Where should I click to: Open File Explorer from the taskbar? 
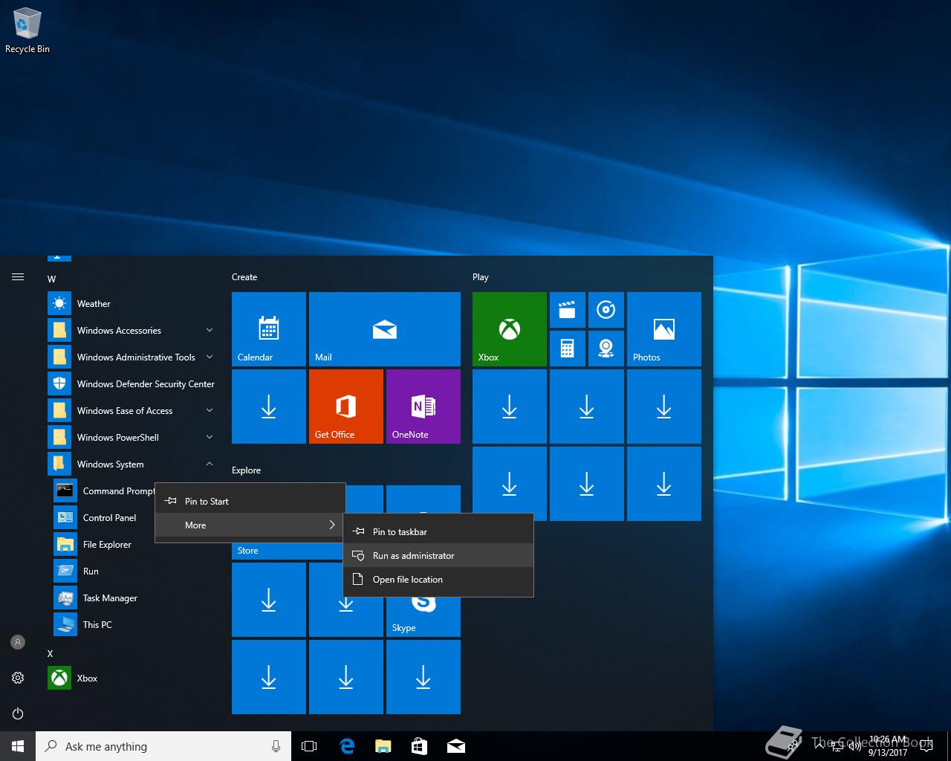(383, 746)
